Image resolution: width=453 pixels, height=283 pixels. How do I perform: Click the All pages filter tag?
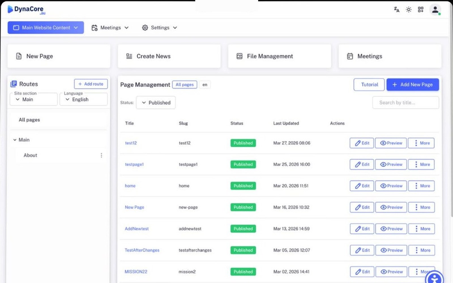pyautogui.click(x=185, y=85)
